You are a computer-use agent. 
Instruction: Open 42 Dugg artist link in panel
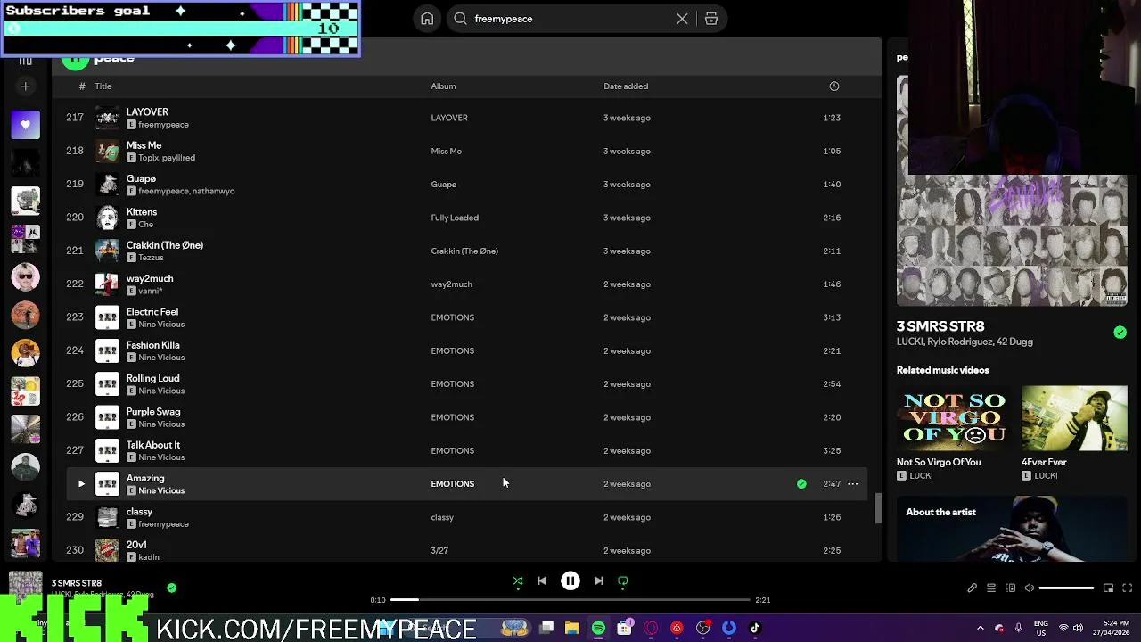[1014, 342]
